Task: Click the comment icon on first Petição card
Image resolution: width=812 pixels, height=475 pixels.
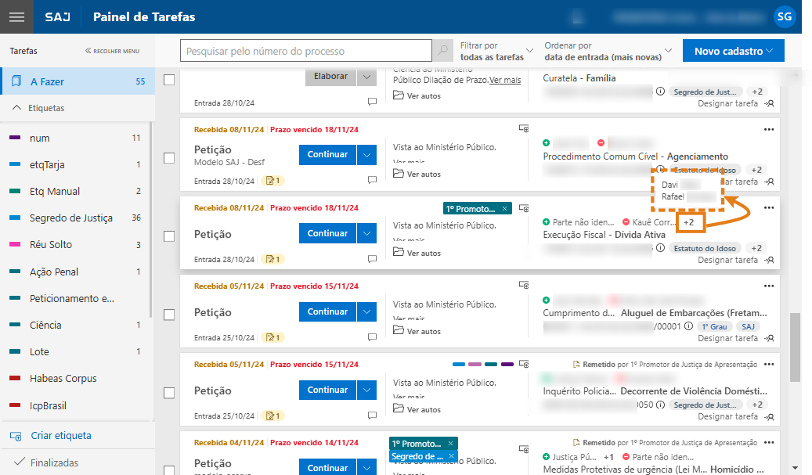Action: tap(372, 181)
